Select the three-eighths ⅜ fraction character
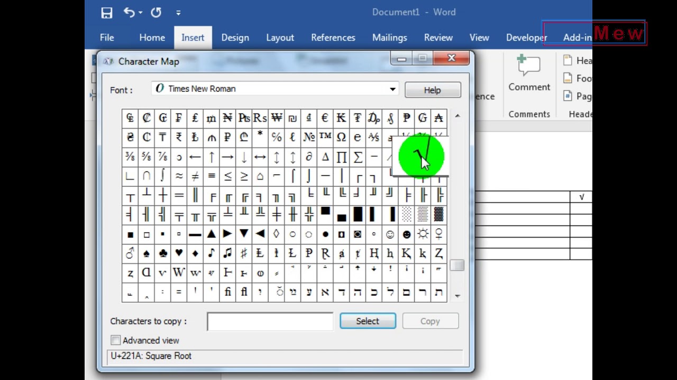 [x=130, y=157]
